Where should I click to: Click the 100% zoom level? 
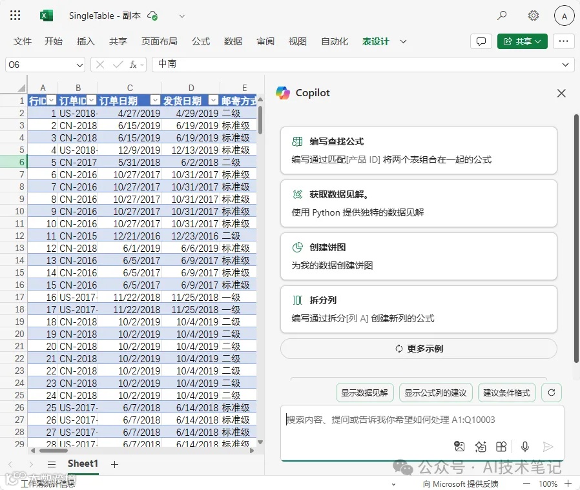(x=548, y=484)
